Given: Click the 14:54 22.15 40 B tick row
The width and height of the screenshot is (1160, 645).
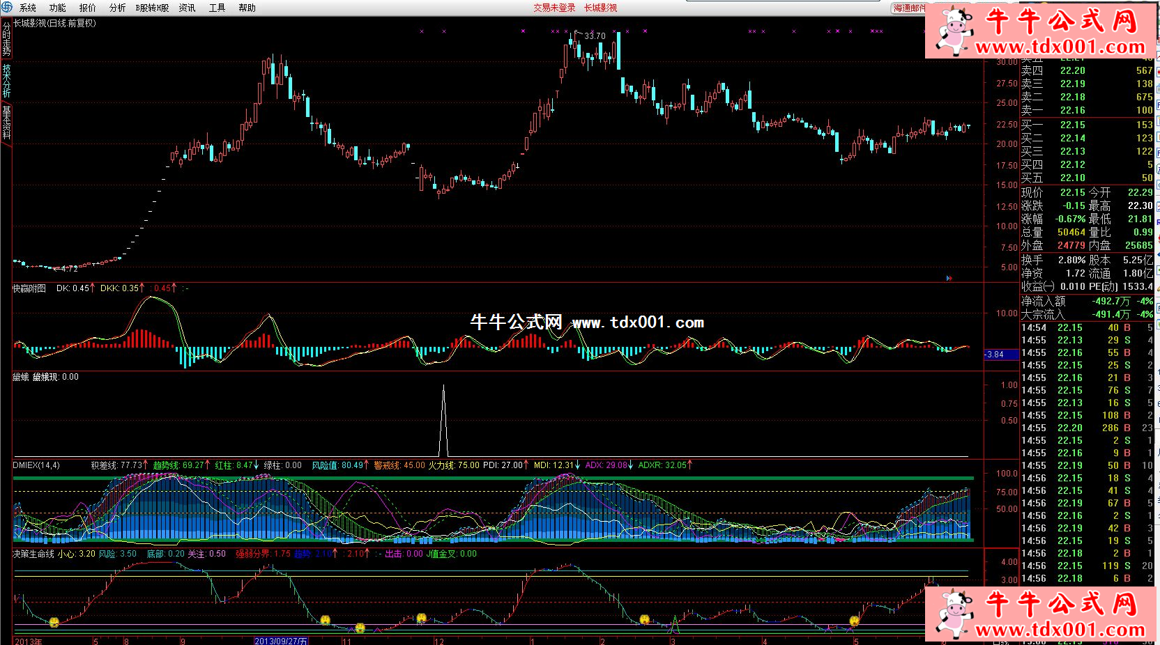Looking at the screenshot, I should click(1087, 327).
